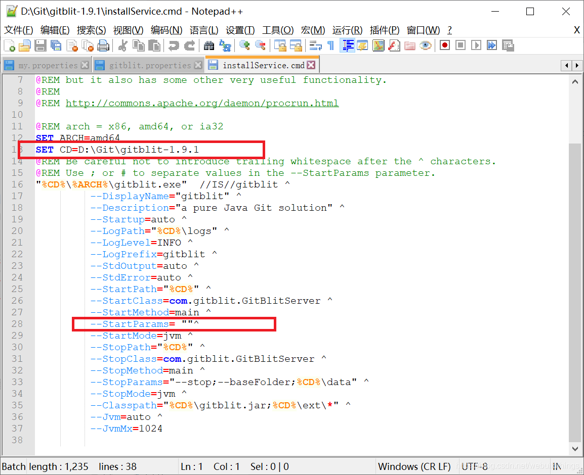This screenshot has width=584, height=475.
Task: Open the 插件(P) menu
Action: point(385,30)
